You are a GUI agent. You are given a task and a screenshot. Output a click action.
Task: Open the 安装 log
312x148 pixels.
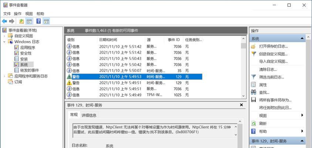point(24,59)
